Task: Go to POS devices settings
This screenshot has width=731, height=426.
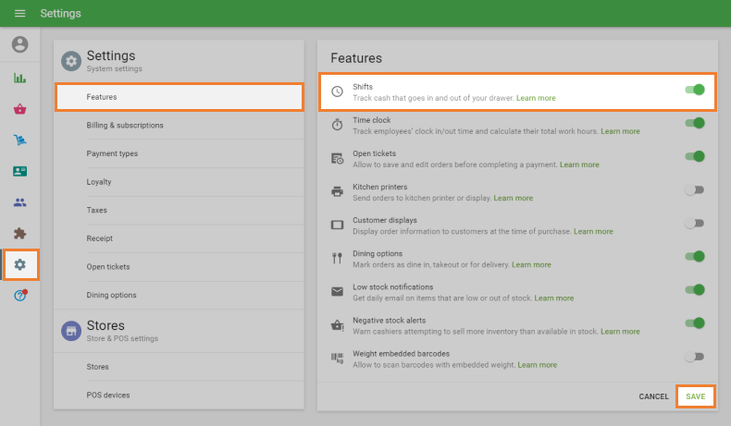Action: (108, 395)
